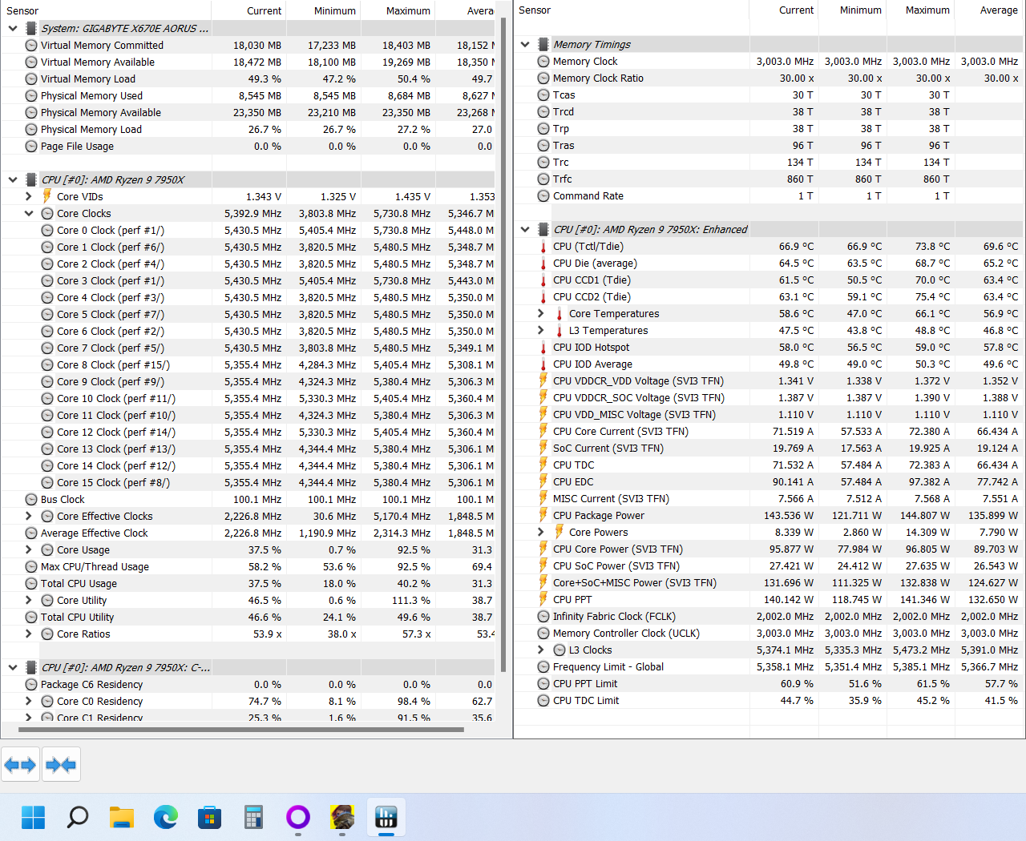Expand the Core Utility node

point(29,601)
